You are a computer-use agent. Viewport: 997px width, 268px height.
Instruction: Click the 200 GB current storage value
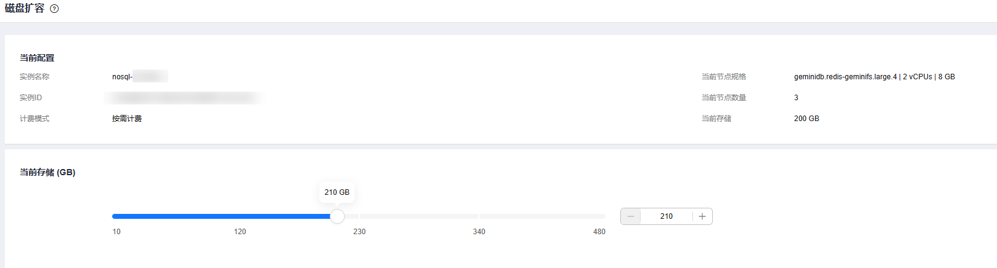806,119
